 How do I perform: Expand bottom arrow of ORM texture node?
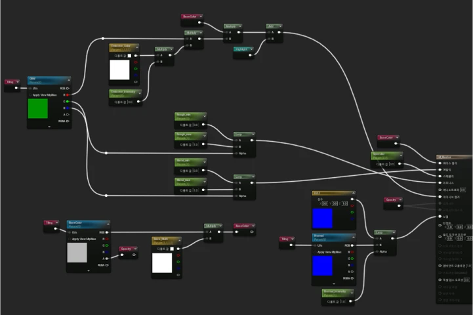[x=49, y=127]
